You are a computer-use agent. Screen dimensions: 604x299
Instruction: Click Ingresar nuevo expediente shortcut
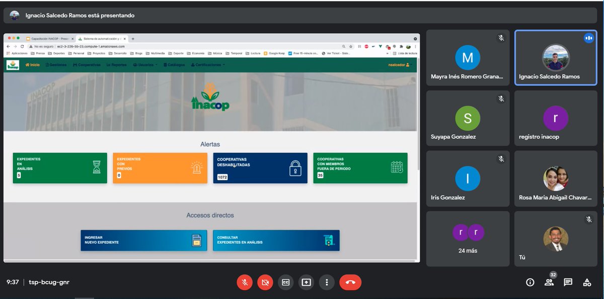click(x=144, y=240)
